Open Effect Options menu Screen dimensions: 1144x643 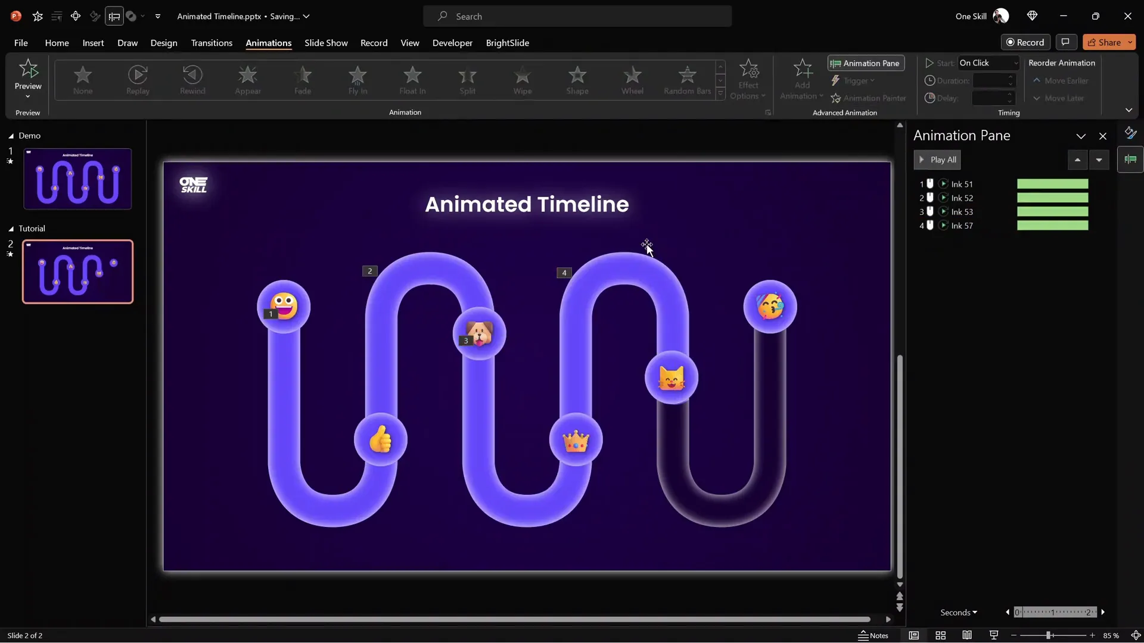pyautogui.click(x=748, y=79)
